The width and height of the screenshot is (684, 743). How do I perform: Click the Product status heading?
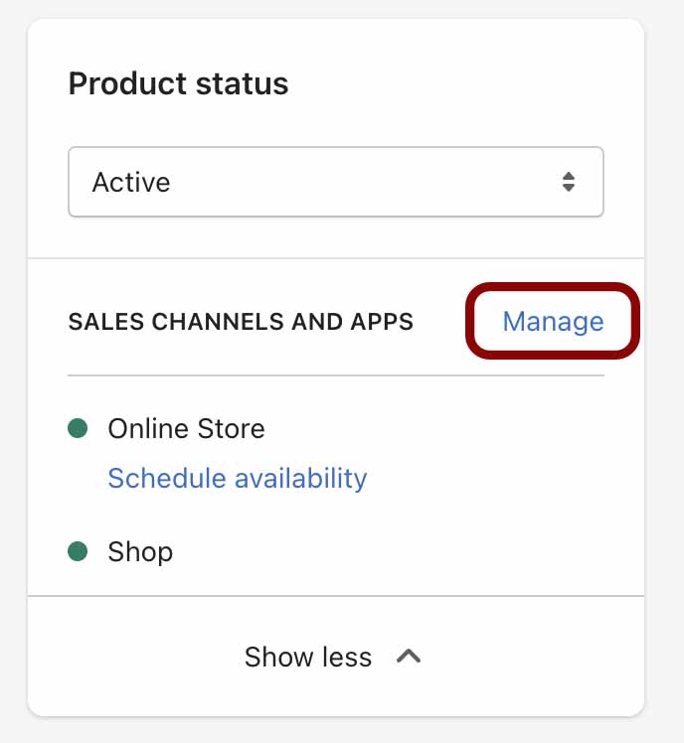pyautogui.click(x=178, y=83)
